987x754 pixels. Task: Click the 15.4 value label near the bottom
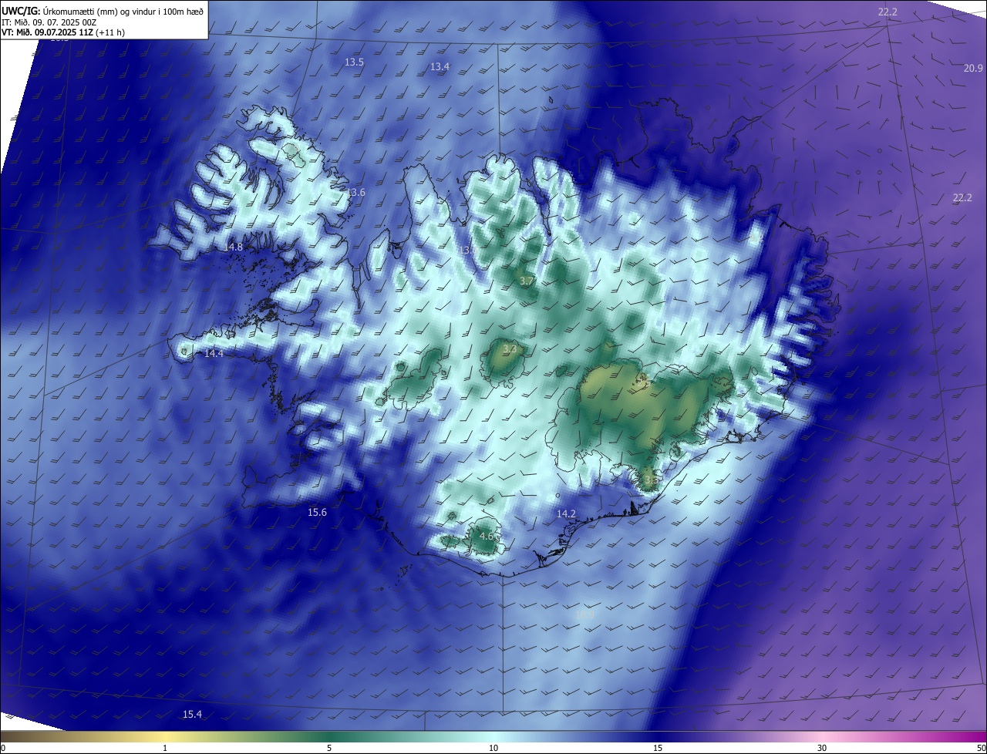point(192,714)
